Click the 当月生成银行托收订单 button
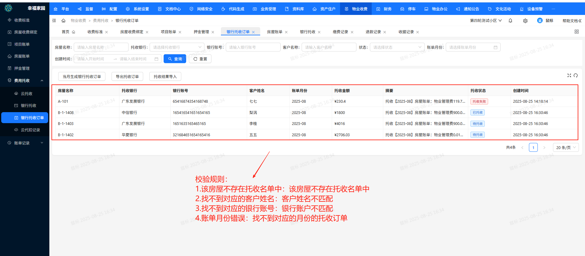The image size is (585, 256). (82, 76)
